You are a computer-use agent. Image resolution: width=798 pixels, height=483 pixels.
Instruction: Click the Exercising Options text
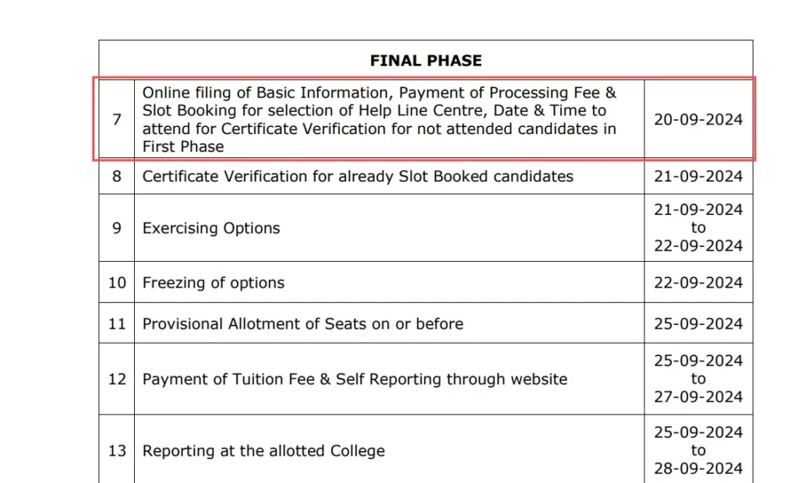[x=211, y=228]
